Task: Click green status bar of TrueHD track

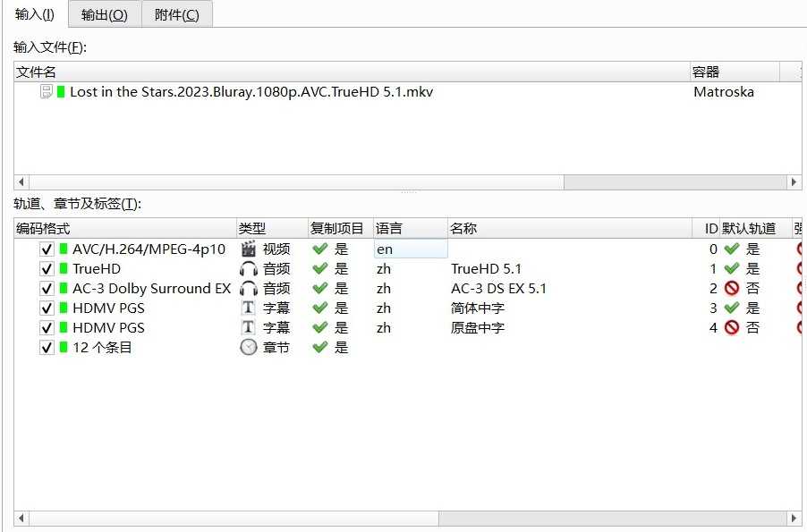Action: coord(64,268)
